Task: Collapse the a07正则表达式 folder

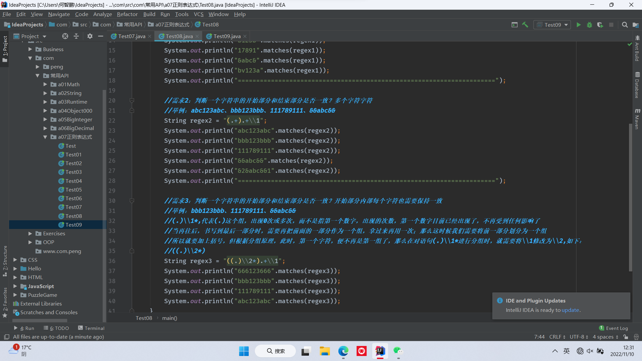Action: 45,137
